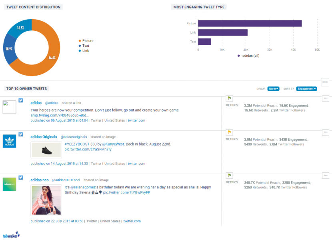Viewport: 332px width, 240px height.
Task: Click the Text bar in the engaging tweet chart
Action: point(204,42)
